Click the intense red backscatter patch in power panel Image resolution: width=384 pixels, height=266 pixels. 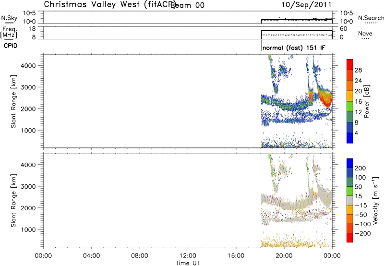click(x=326, y=100)
